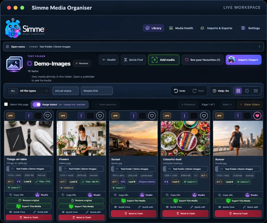Open Import / Export button
267x223 pixels.
[x=244, y=60]
